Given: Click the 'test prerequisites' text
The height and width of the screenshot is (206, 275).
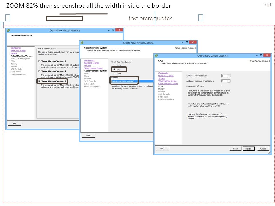Looking at the screenshot, I should 150,18.
